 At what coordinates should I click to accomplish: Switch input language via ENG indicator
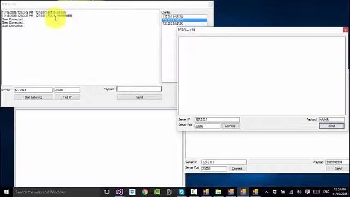tap(326, 192)
